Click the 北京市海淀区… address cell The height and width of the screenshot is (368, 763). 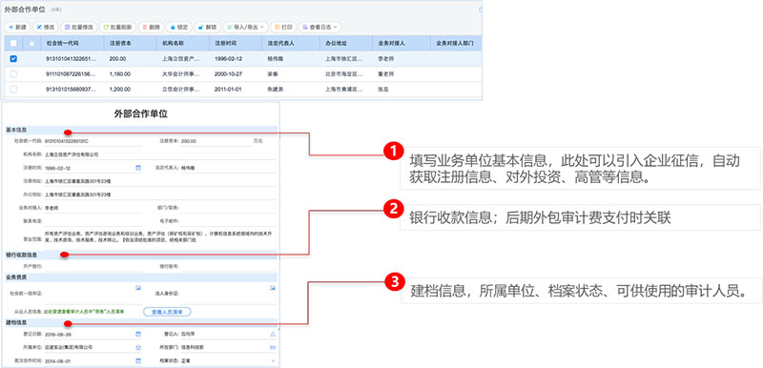344,74
